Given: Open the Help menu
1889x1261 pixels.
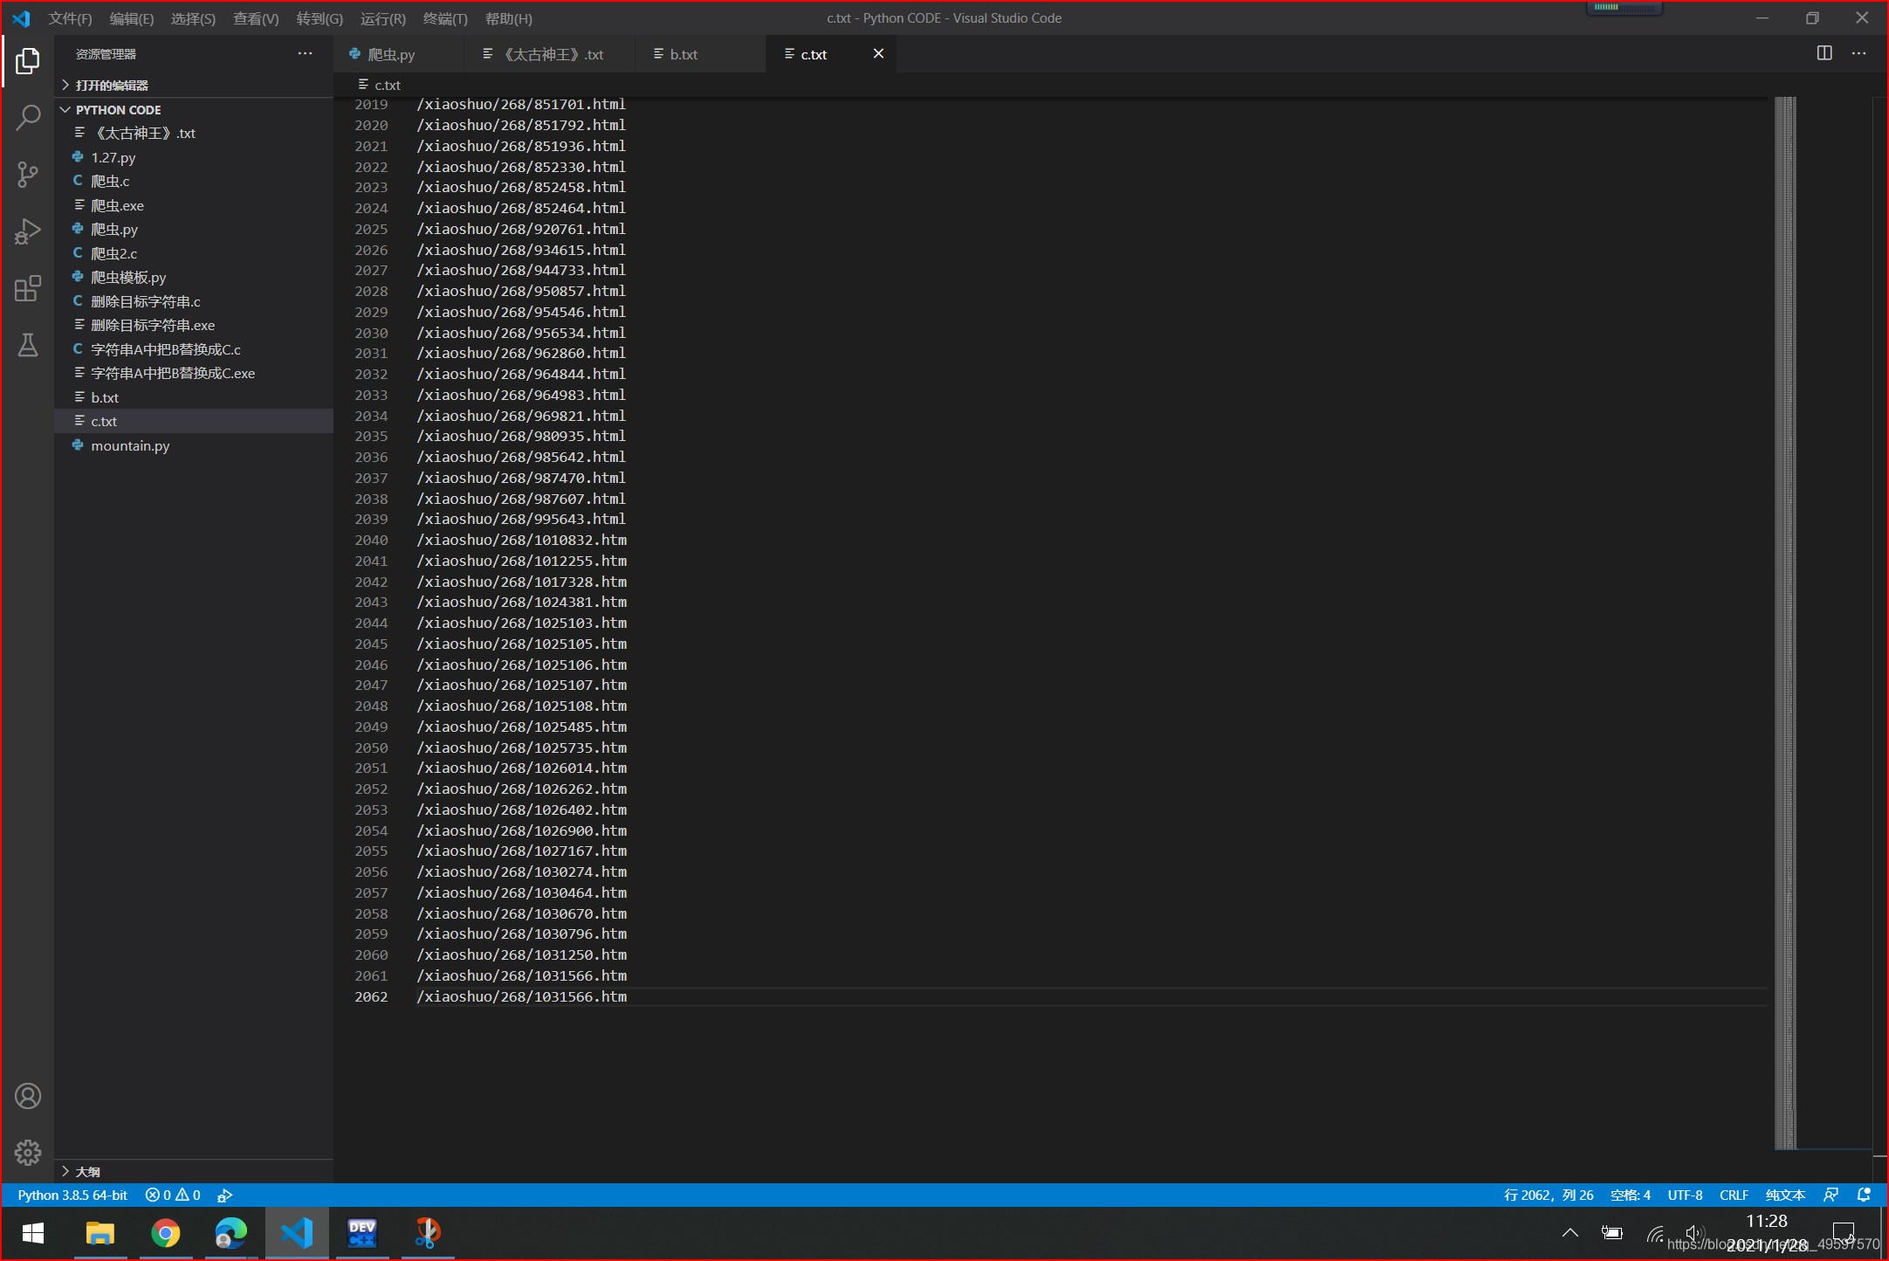Looking at the screenshot, I should coord(508,18).
